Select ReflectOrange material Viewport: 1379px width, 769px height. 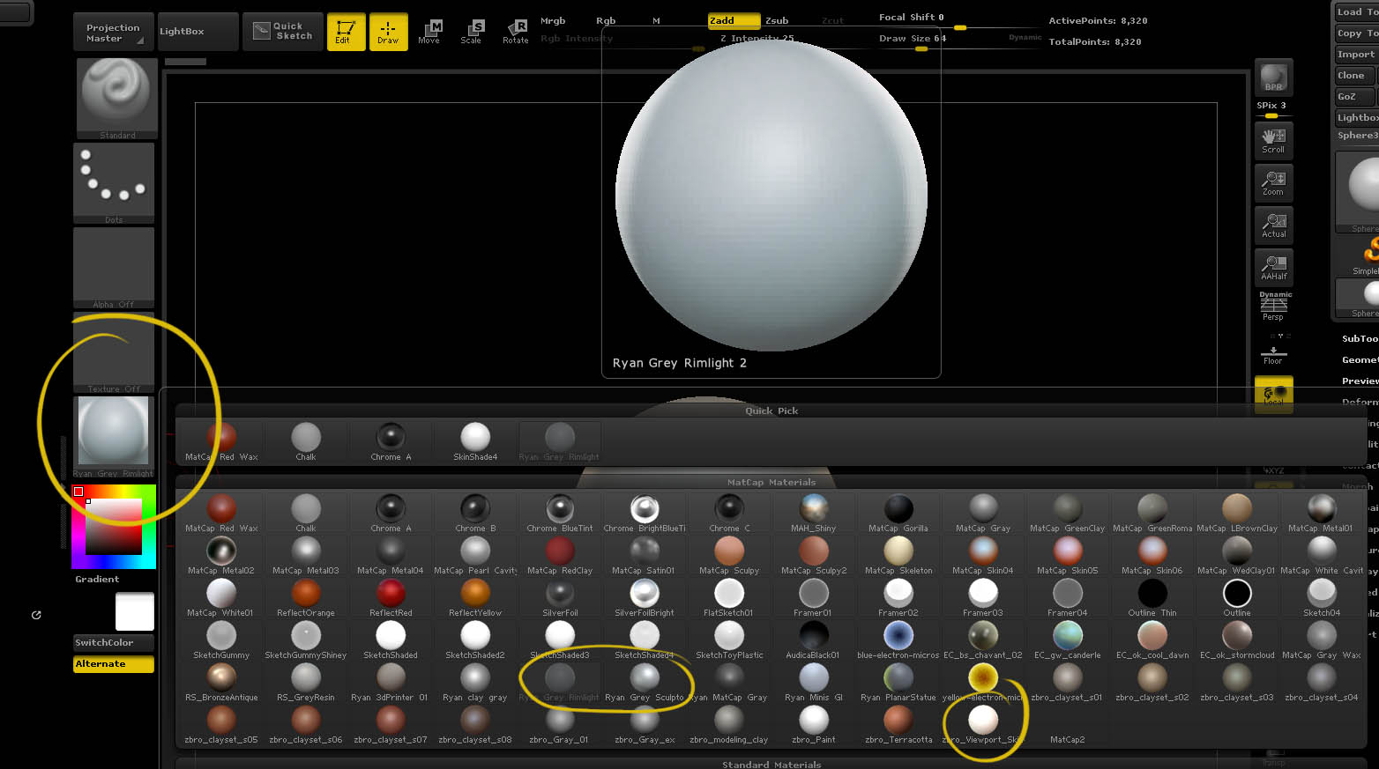[x=306, y=597]
